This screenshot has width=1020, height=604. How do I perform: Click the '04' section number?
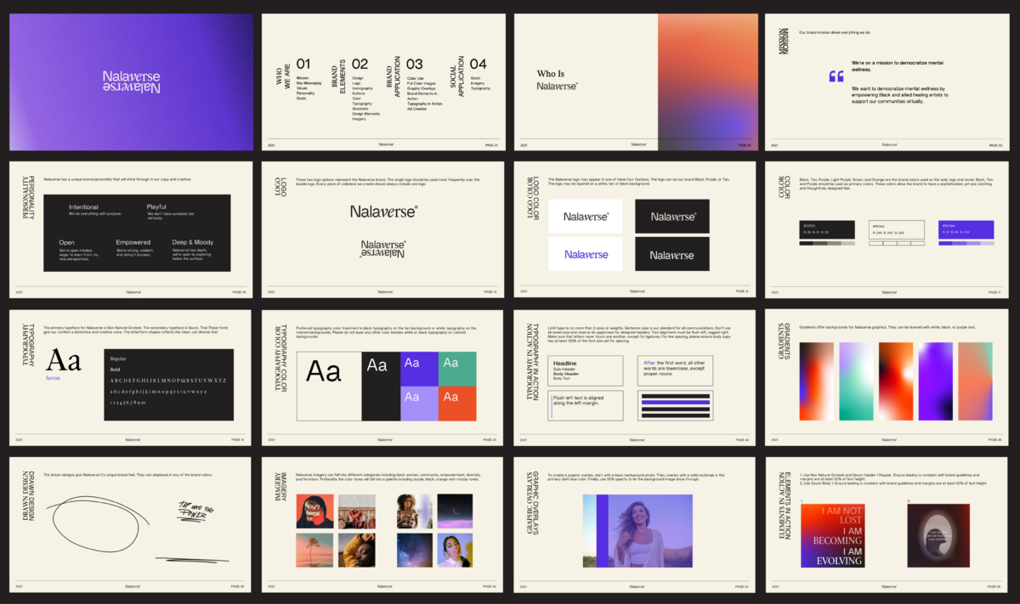tap(479, 64)
